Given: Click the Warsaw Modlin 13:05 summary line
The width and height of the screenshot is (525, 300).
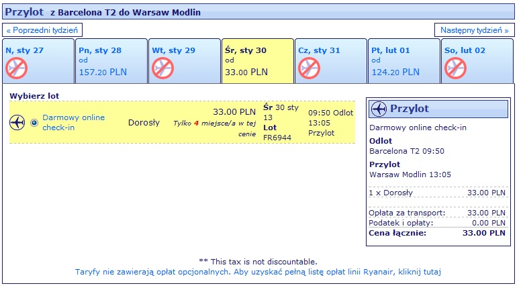Looking at the screenshot, I should (410, 174).
